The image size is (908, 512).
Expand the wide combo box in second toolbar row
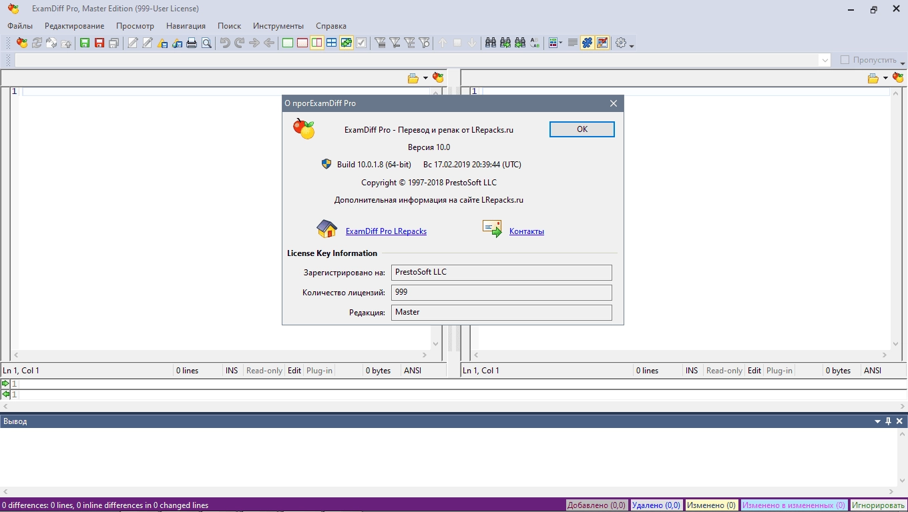825,60
